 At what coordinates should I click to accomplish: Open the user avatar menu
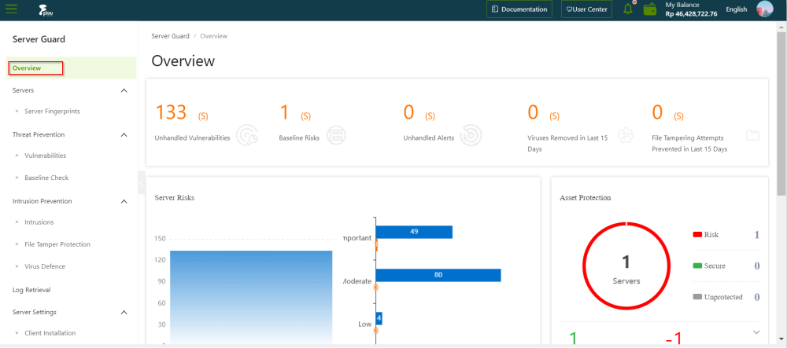coord(765,9)
